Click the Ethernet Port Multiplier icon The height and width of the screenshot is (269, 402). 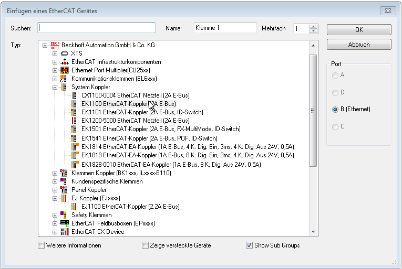click(x=65, y=70)
